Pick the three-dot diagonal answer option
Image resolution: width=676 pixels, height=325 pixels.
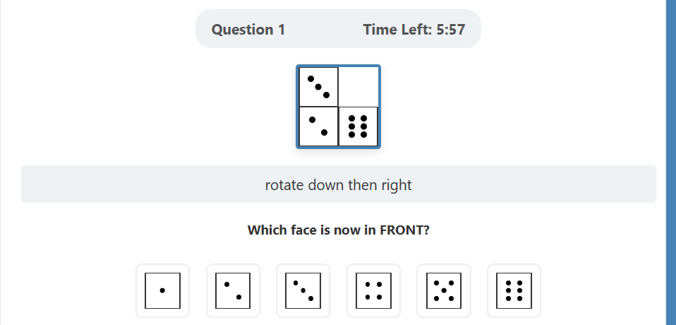coord(303,290)
